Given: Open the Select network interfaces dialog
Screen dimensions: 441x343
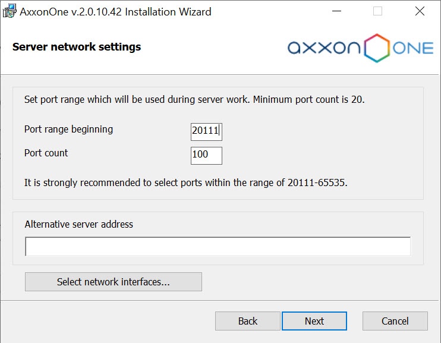Looking at the screenshot, I should click(x=113, y=282).
